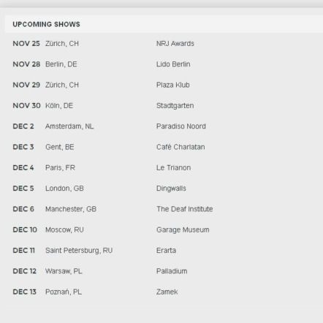
Task: Click the London, GB listing
Action: tap(64, 189)
